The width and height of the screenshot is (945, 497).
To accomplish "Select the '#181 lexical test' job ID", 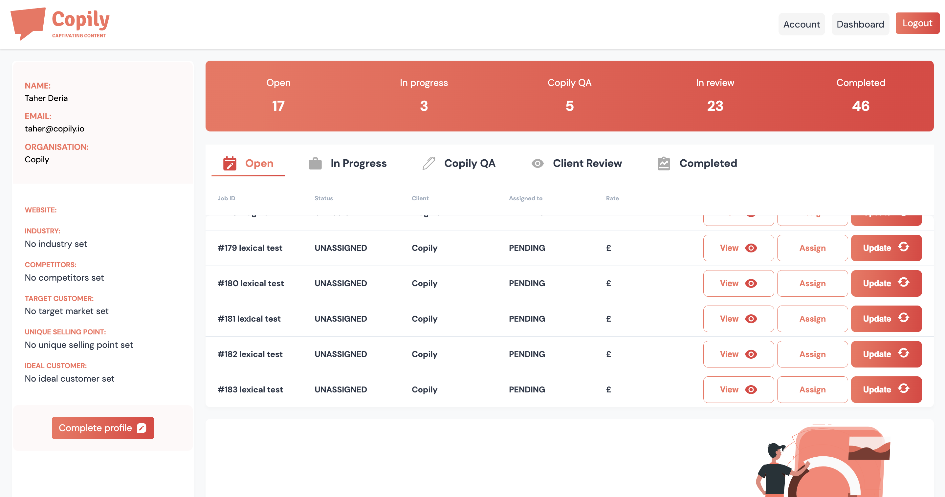I will pos(249,319).
